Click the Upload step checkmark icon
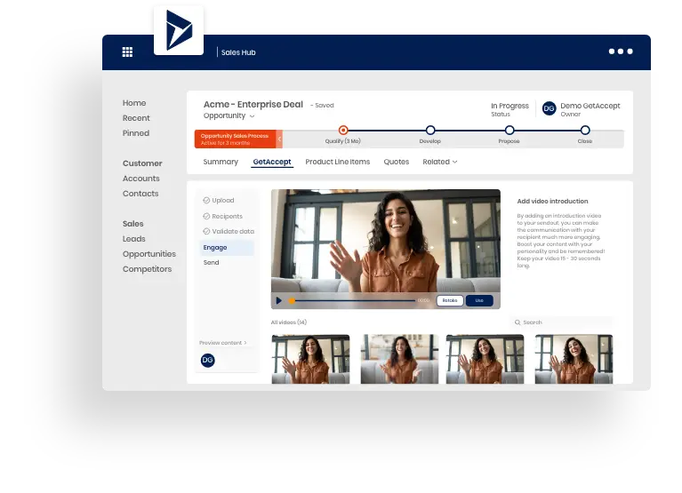 point(206,200)
